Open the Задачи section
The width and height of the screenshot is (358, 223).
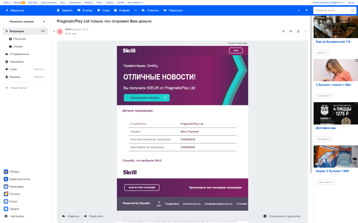click(12, 209)
